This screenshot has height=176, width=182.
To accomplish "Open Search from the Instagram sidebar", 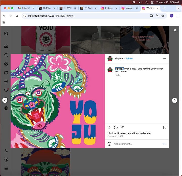I will 6,55.
